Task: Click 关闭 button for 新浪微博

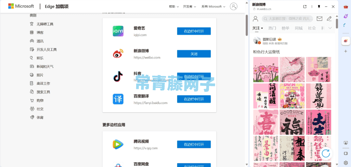Action: (194, 54)
